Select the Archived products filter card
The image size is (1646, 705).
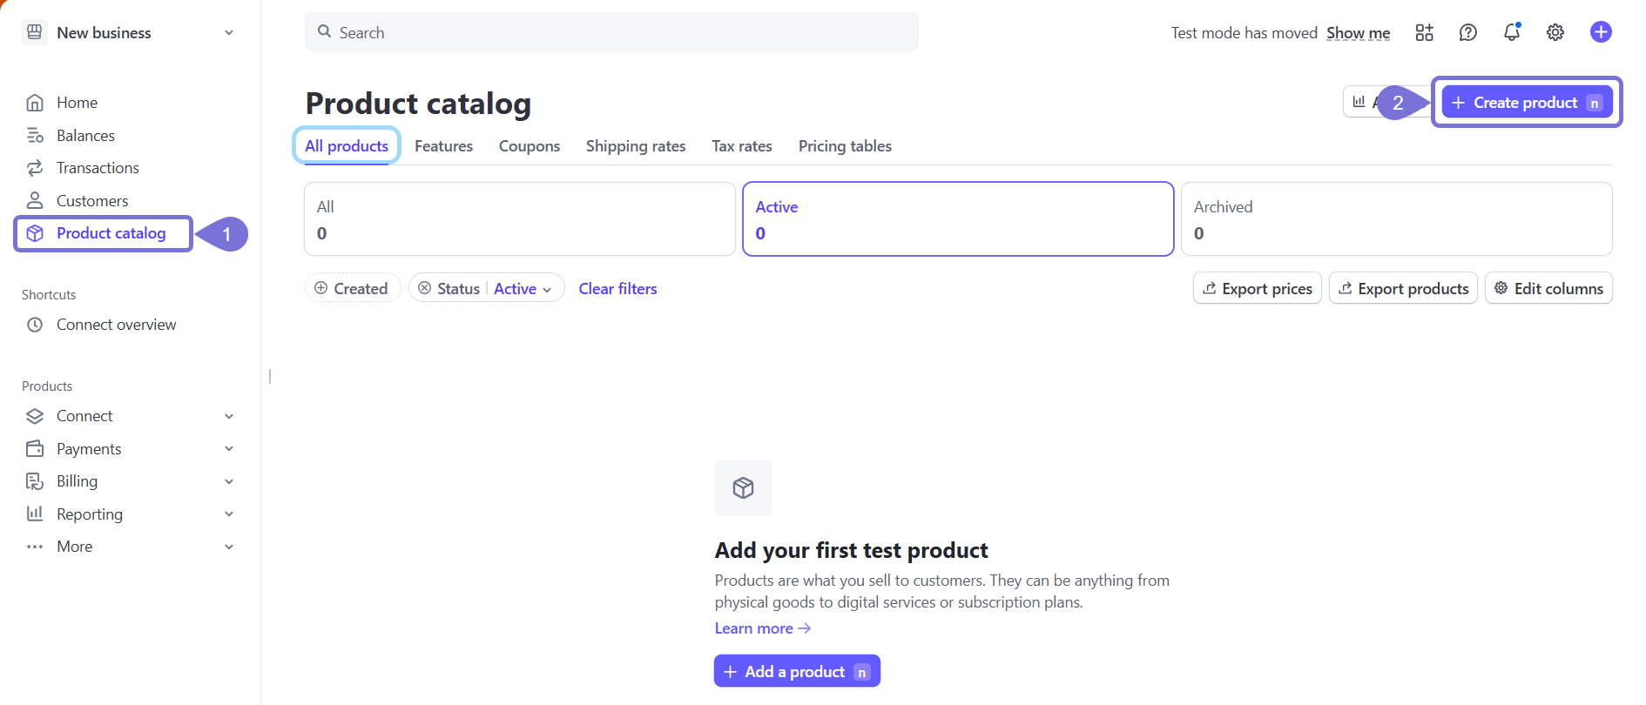(1395, 219)
